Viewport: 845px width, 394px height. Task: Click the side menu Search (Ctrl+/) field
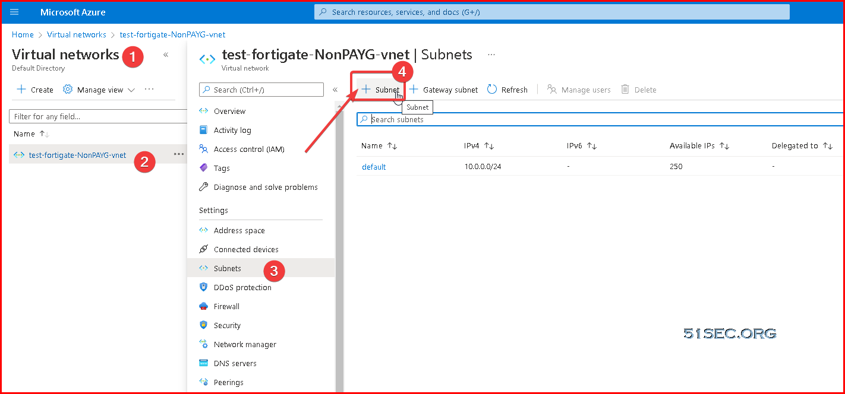(261, 90)
